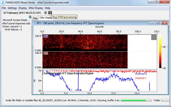
Task: Open the Display menu
Action: tap(23, 8)
